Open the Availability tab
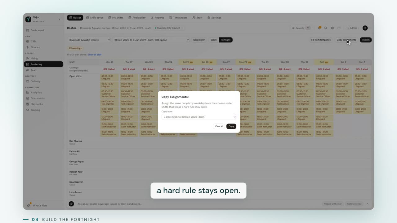The height and width of the screenshot is (223, 397). (x=137, y=18)
